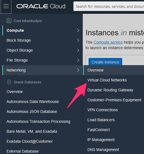Open Load Balancers

click(x=113, y=120)
